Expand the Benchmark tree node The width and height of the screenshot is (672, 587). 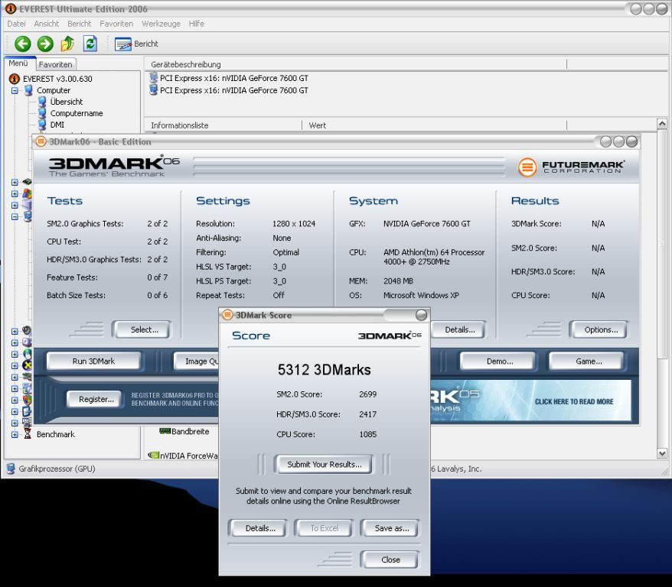coord(15,435)
